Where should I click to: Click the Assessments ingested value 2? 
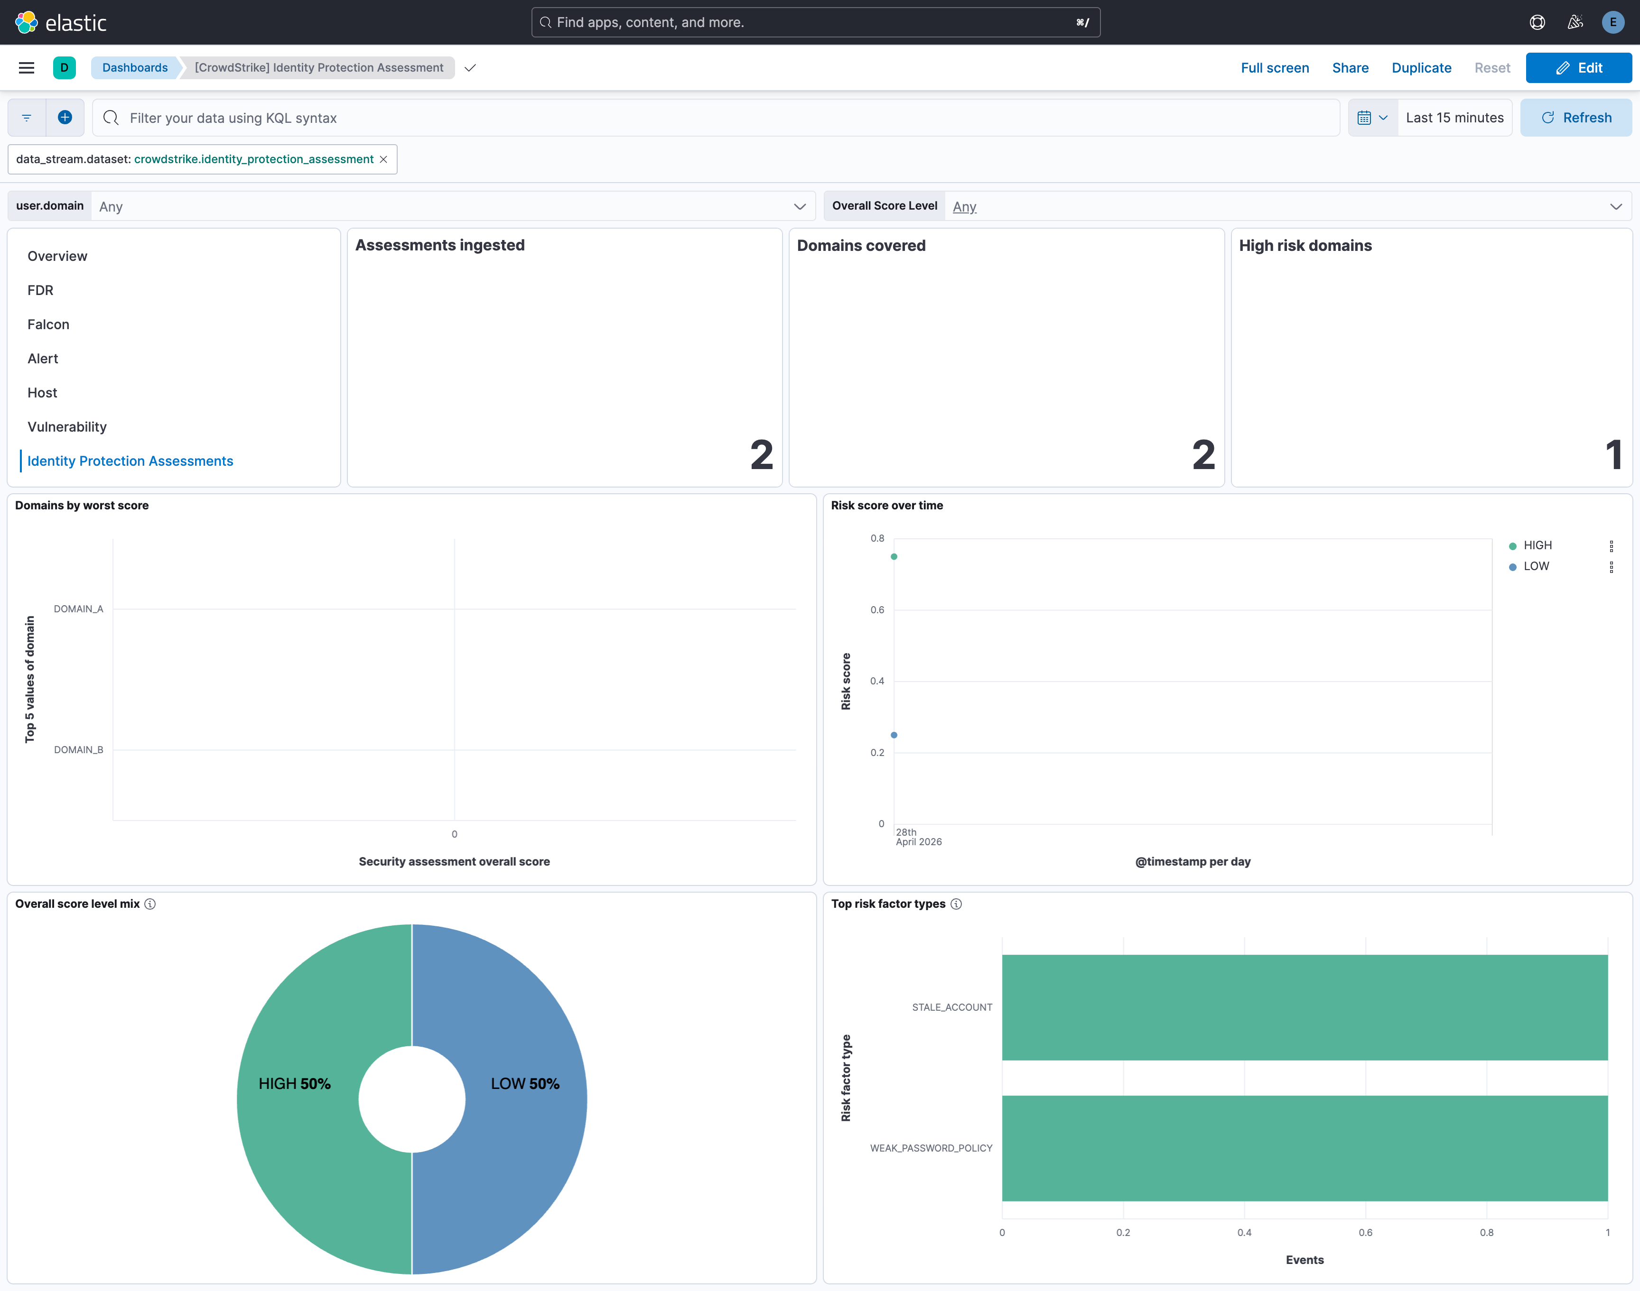click(x=762, y=455)
